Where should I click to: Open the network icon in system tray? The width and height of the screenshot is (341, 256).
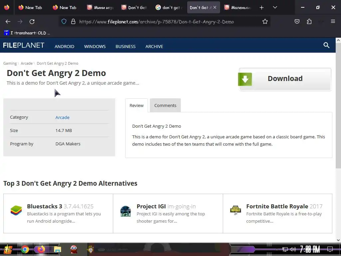(x=285, y=249)
